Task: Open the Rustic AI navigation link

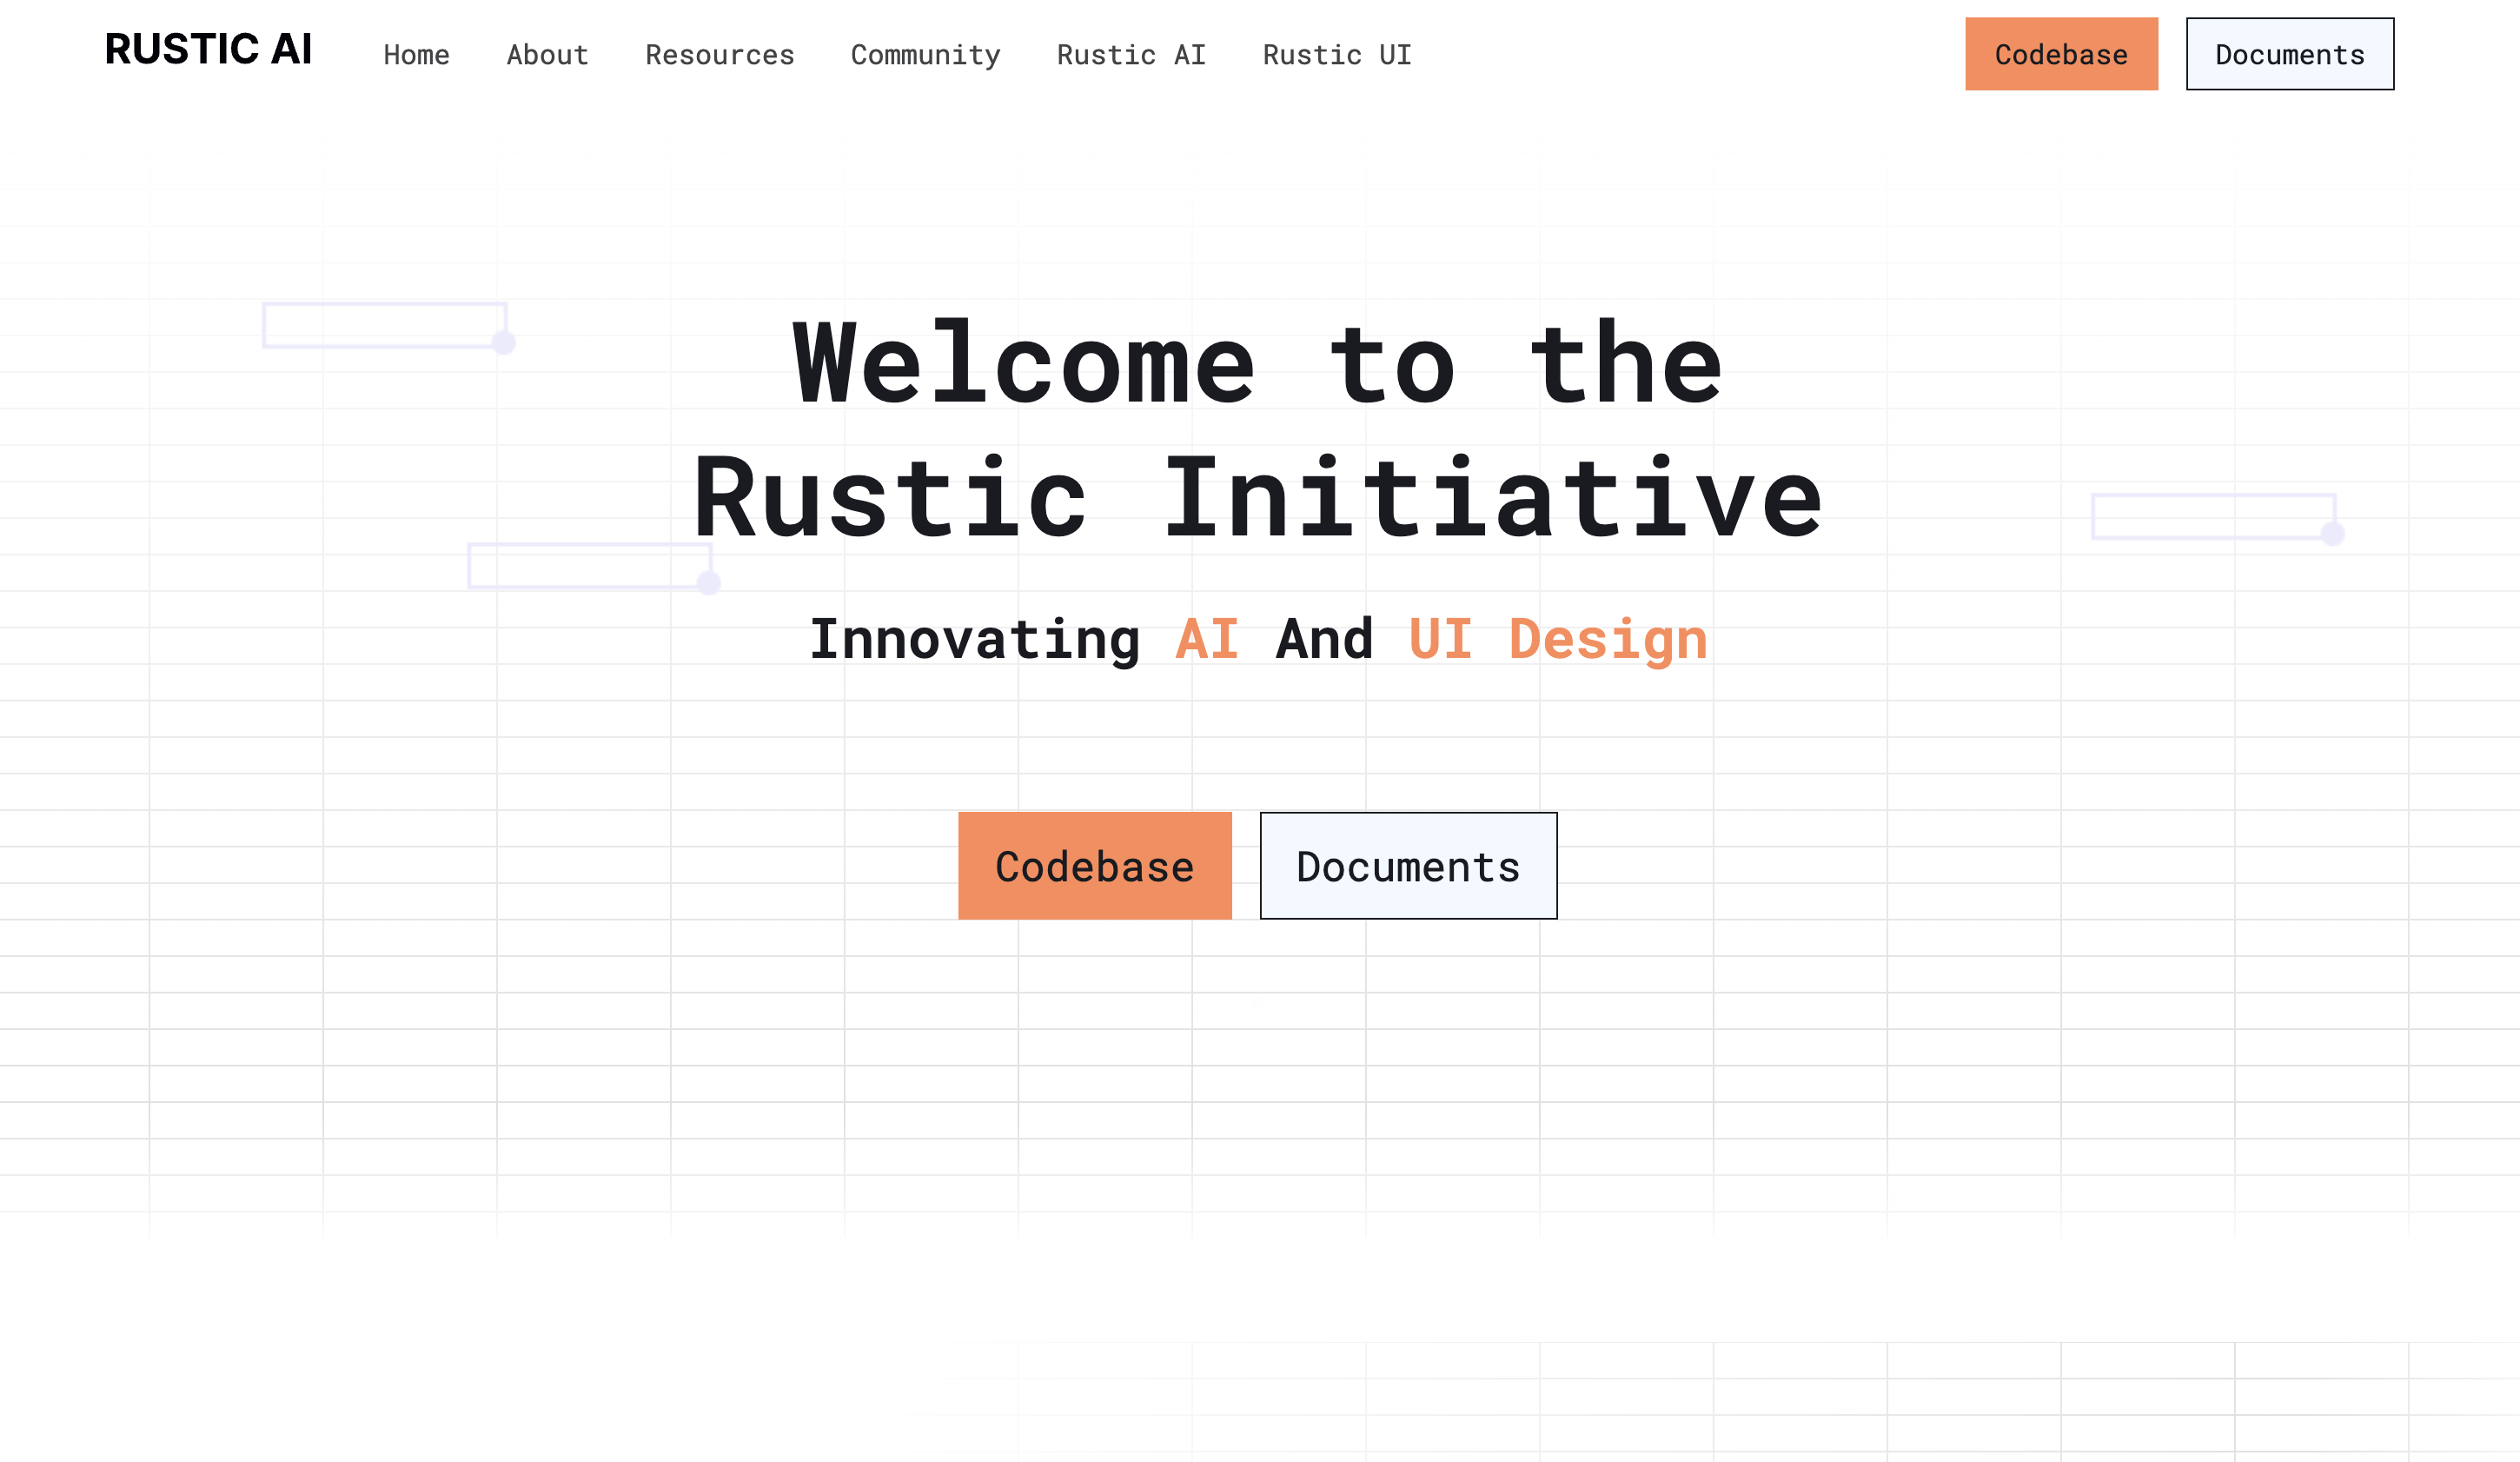Action: 1131,55
